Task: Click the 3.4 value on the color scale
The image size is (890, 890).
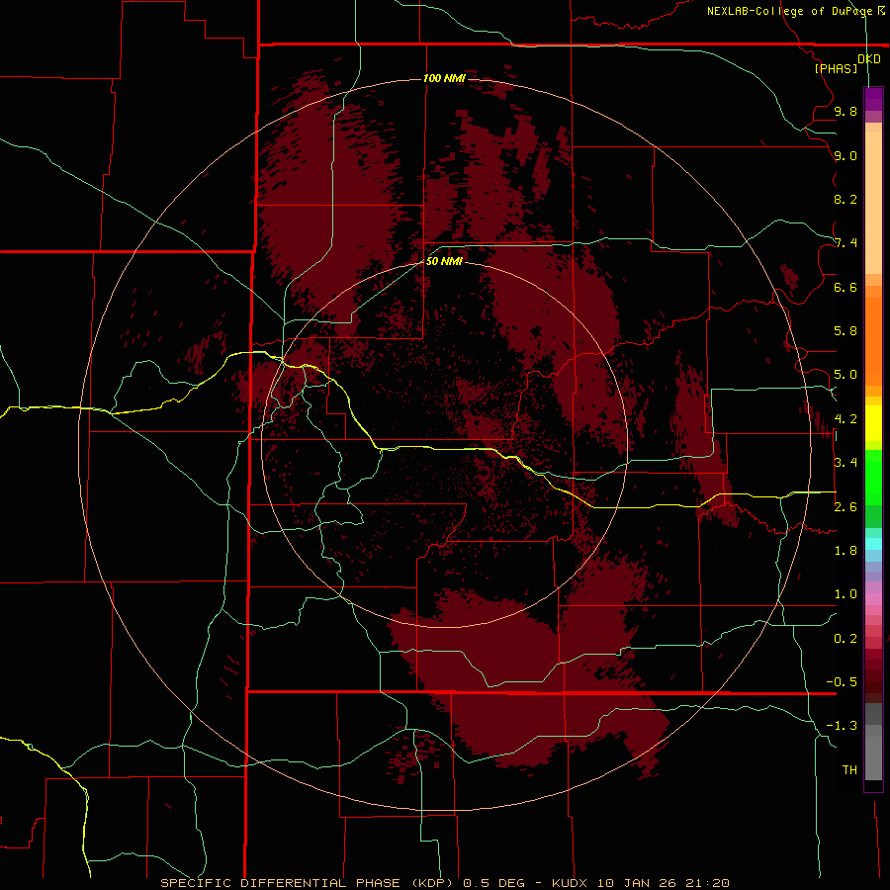Action: tap(845, 463)
